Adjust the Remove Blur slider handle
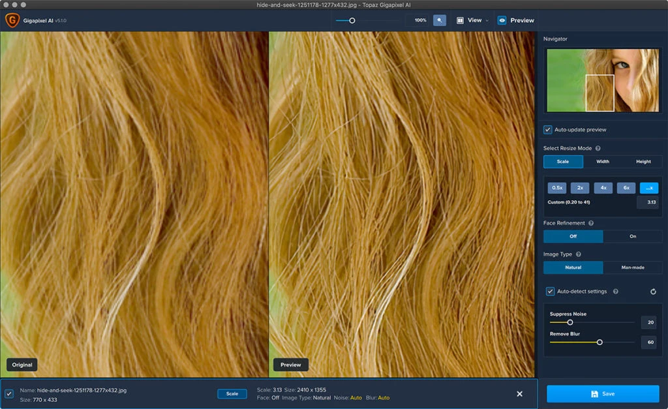Screen dimensions: 668x409 pyautogui.click(x=600, y=342)
